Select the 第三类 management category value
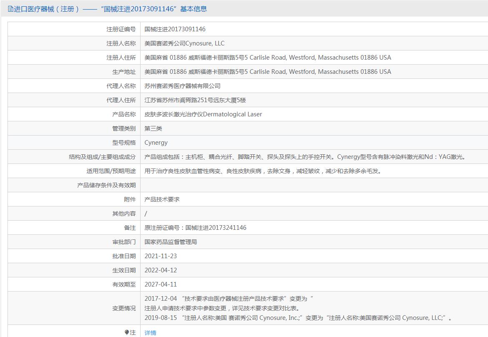 click(153, 128)
